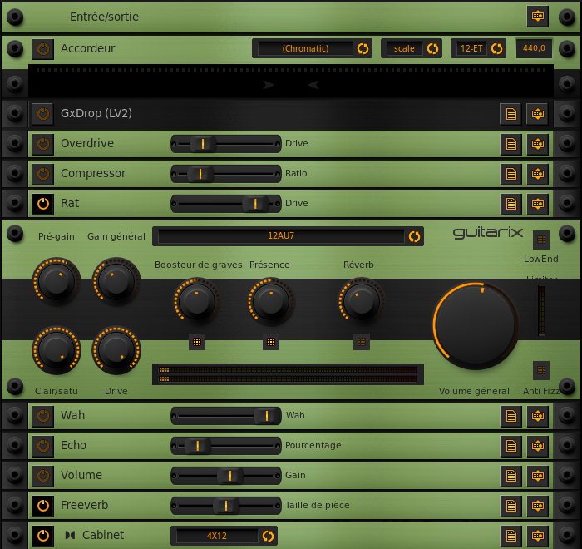
Task: Toggle the LowEnd switch
Action: [541, 240]
